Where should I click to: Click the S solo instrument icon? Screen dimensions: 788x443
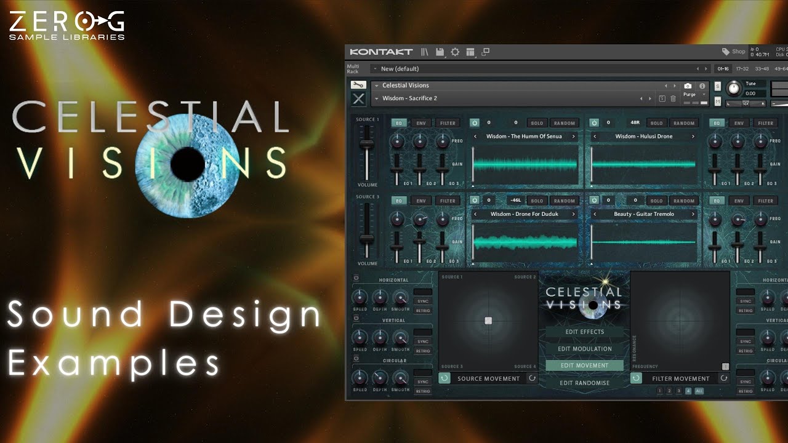tap(717, 86)
